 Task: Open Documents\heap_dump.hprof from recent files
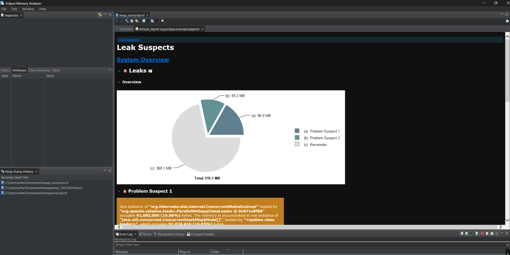(x=35, y=183)
